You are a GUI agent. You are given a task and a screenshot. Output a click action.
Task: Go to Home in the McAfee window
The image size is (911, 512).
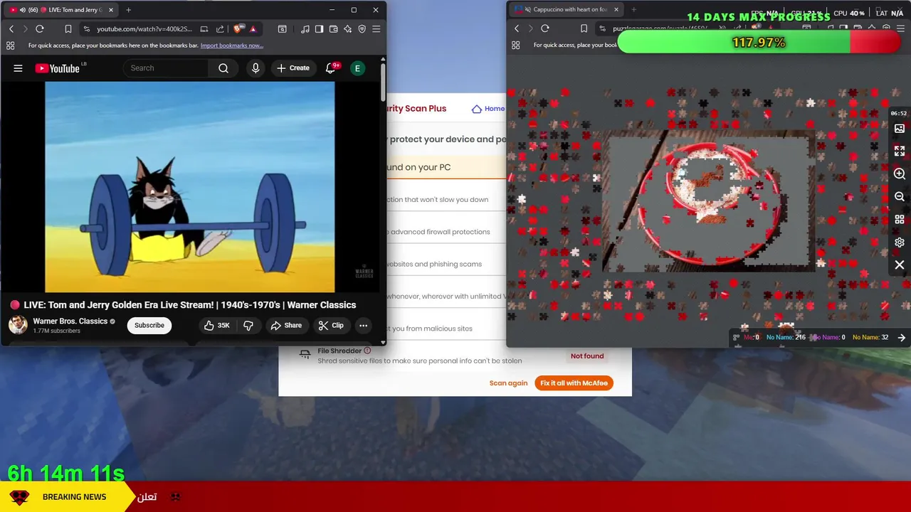pyautogui.click(x=488, y=109)
